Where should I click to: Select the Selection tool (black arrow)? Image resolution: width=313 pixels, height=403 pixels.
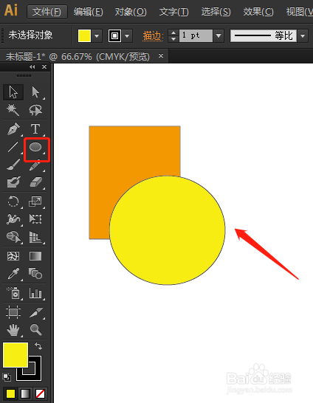pyautogui.click(x=13, y=92)
